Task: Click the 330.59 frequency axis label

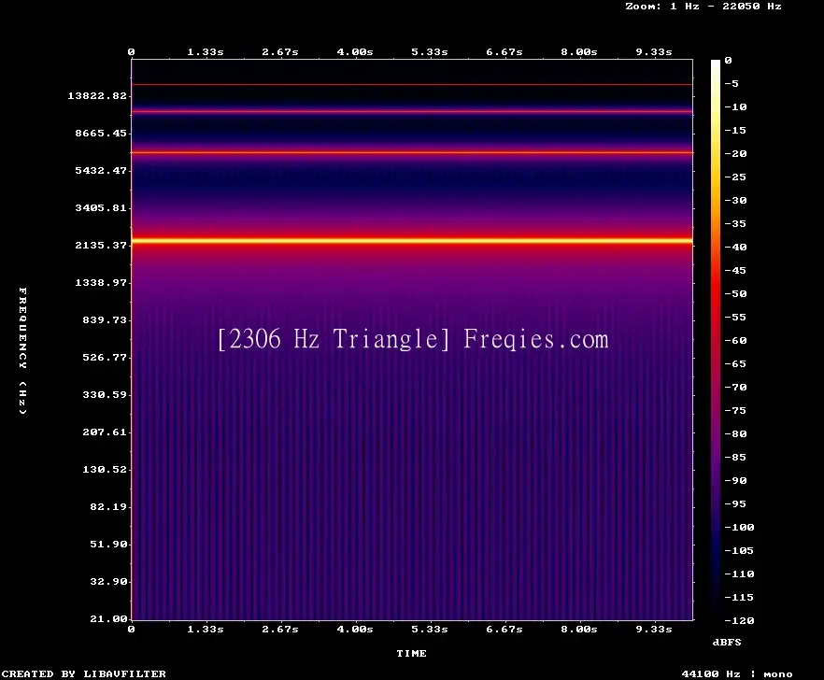Action: click(105, 395)
